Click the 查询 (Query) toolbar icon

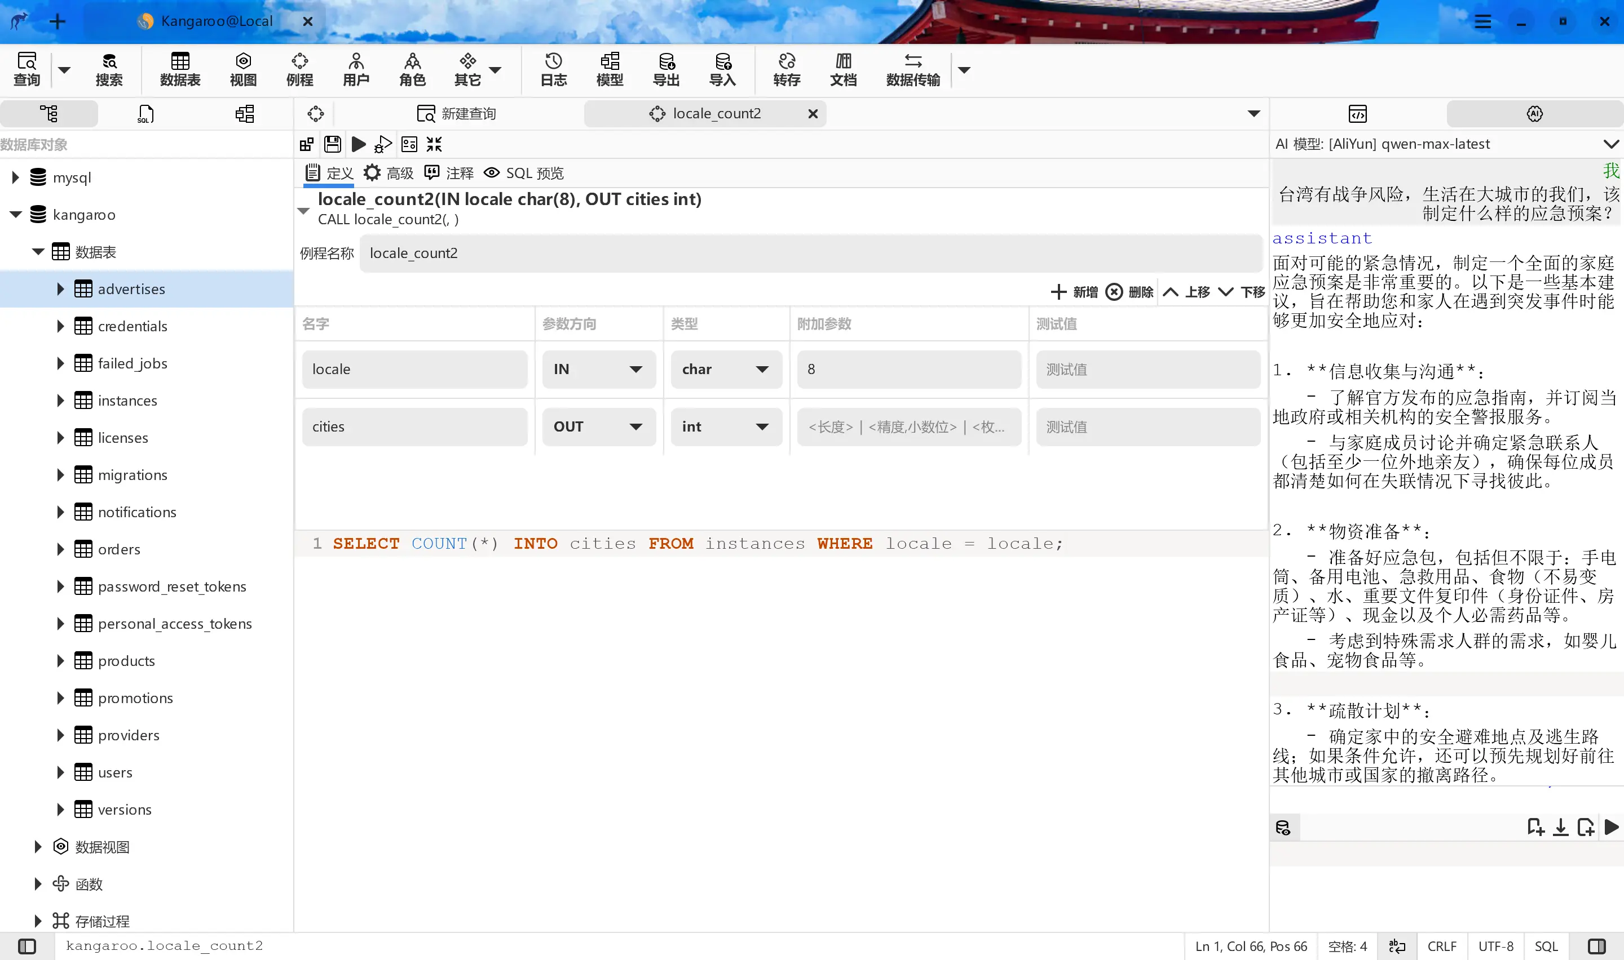(x=27, y=69)
